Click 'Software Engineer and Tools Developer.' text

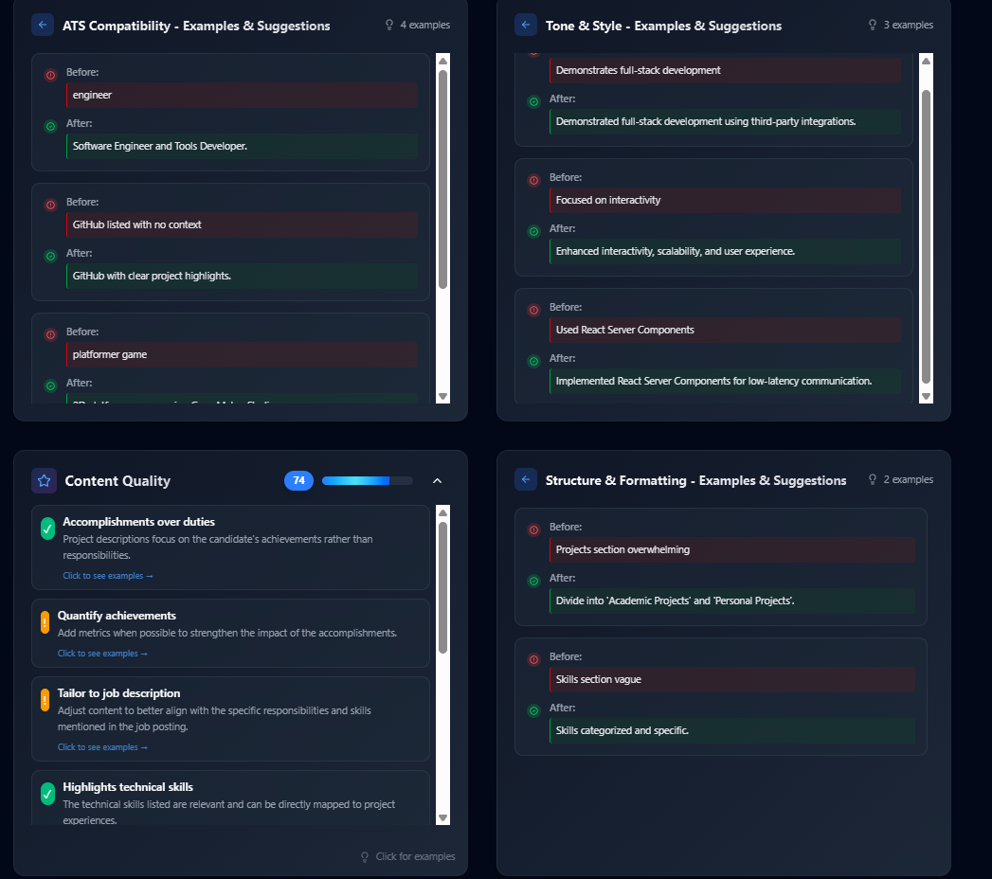160,146
